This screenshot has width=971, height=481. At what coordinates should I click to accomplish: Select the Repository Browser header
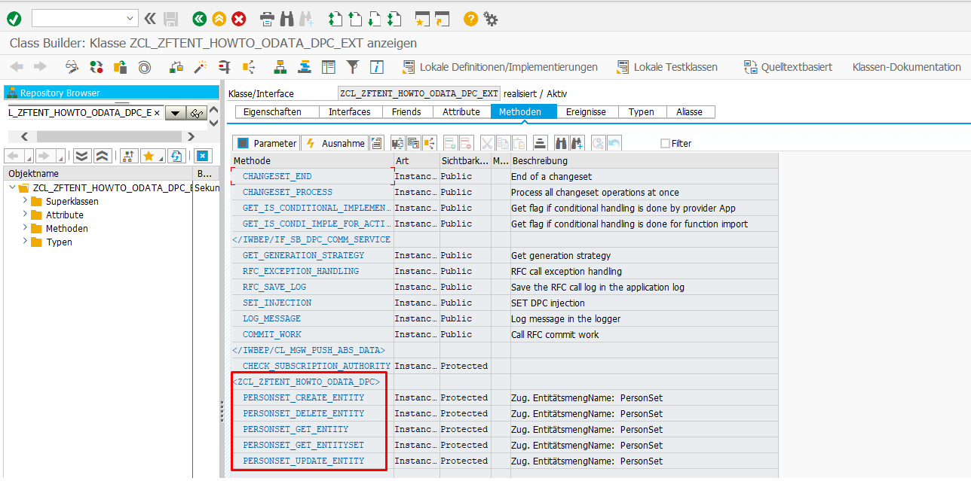[111, 93]
